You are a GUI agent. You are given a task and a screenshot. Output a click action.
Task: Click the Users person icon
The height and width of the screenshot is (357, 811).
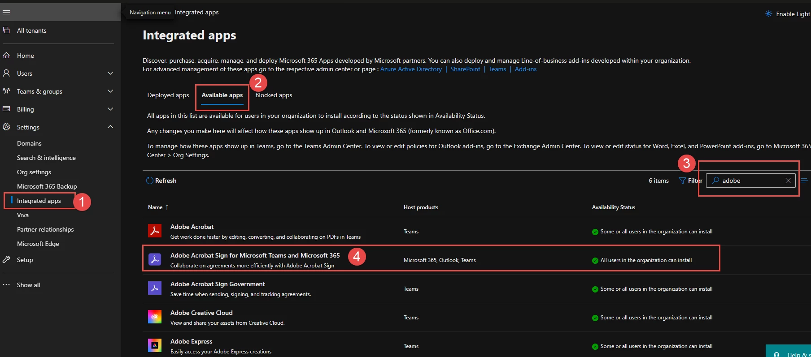click(x=6, y=73)
